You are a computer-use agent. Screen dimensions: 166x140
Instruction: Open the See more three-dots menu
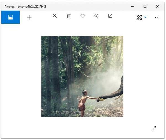click(x=157, y=17)
